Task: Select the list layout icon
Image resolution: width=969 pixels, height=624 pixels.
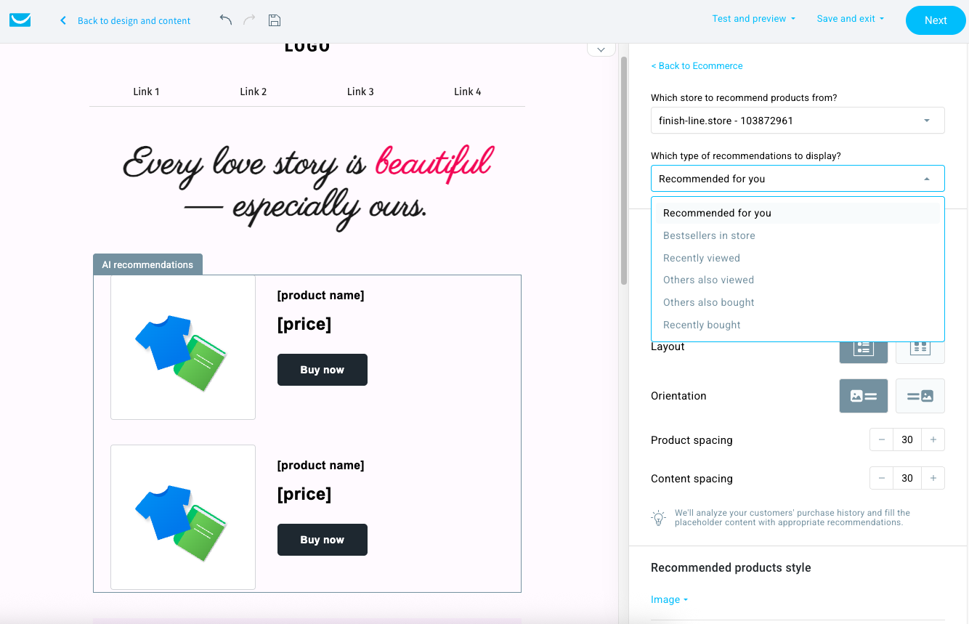Action: pyautogui.click(x=863, y=349)
